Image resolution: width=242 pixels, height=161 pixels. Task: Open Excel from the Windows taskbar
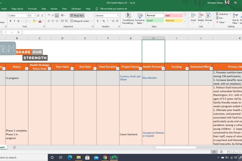click(114, 157)
